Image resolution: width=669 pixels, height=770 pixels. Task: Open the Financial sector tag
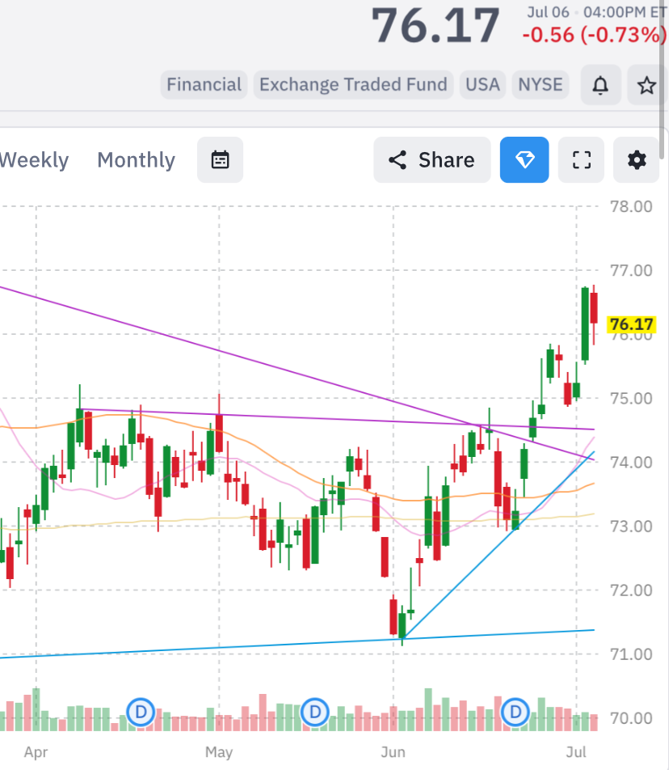(x=204, y=84)
